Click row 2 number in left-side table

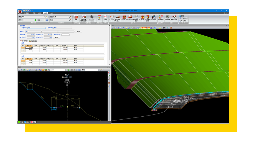(23, 49)
